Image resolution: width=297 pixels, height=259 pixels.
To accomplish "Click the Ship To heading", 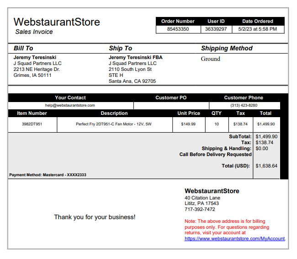I will (121, 48).
